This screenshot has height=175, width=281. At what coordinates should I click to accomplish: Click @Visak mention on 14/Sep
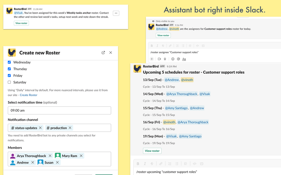point(205,94)
